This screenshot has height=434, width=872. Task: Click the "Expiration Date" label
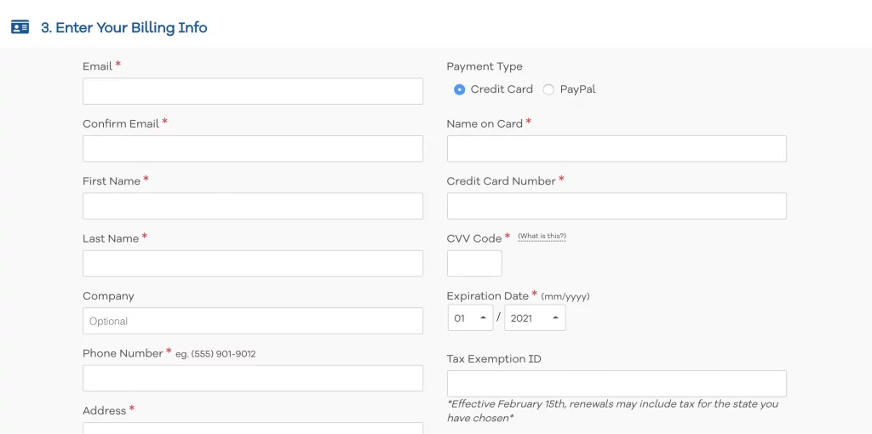point(488,295)
